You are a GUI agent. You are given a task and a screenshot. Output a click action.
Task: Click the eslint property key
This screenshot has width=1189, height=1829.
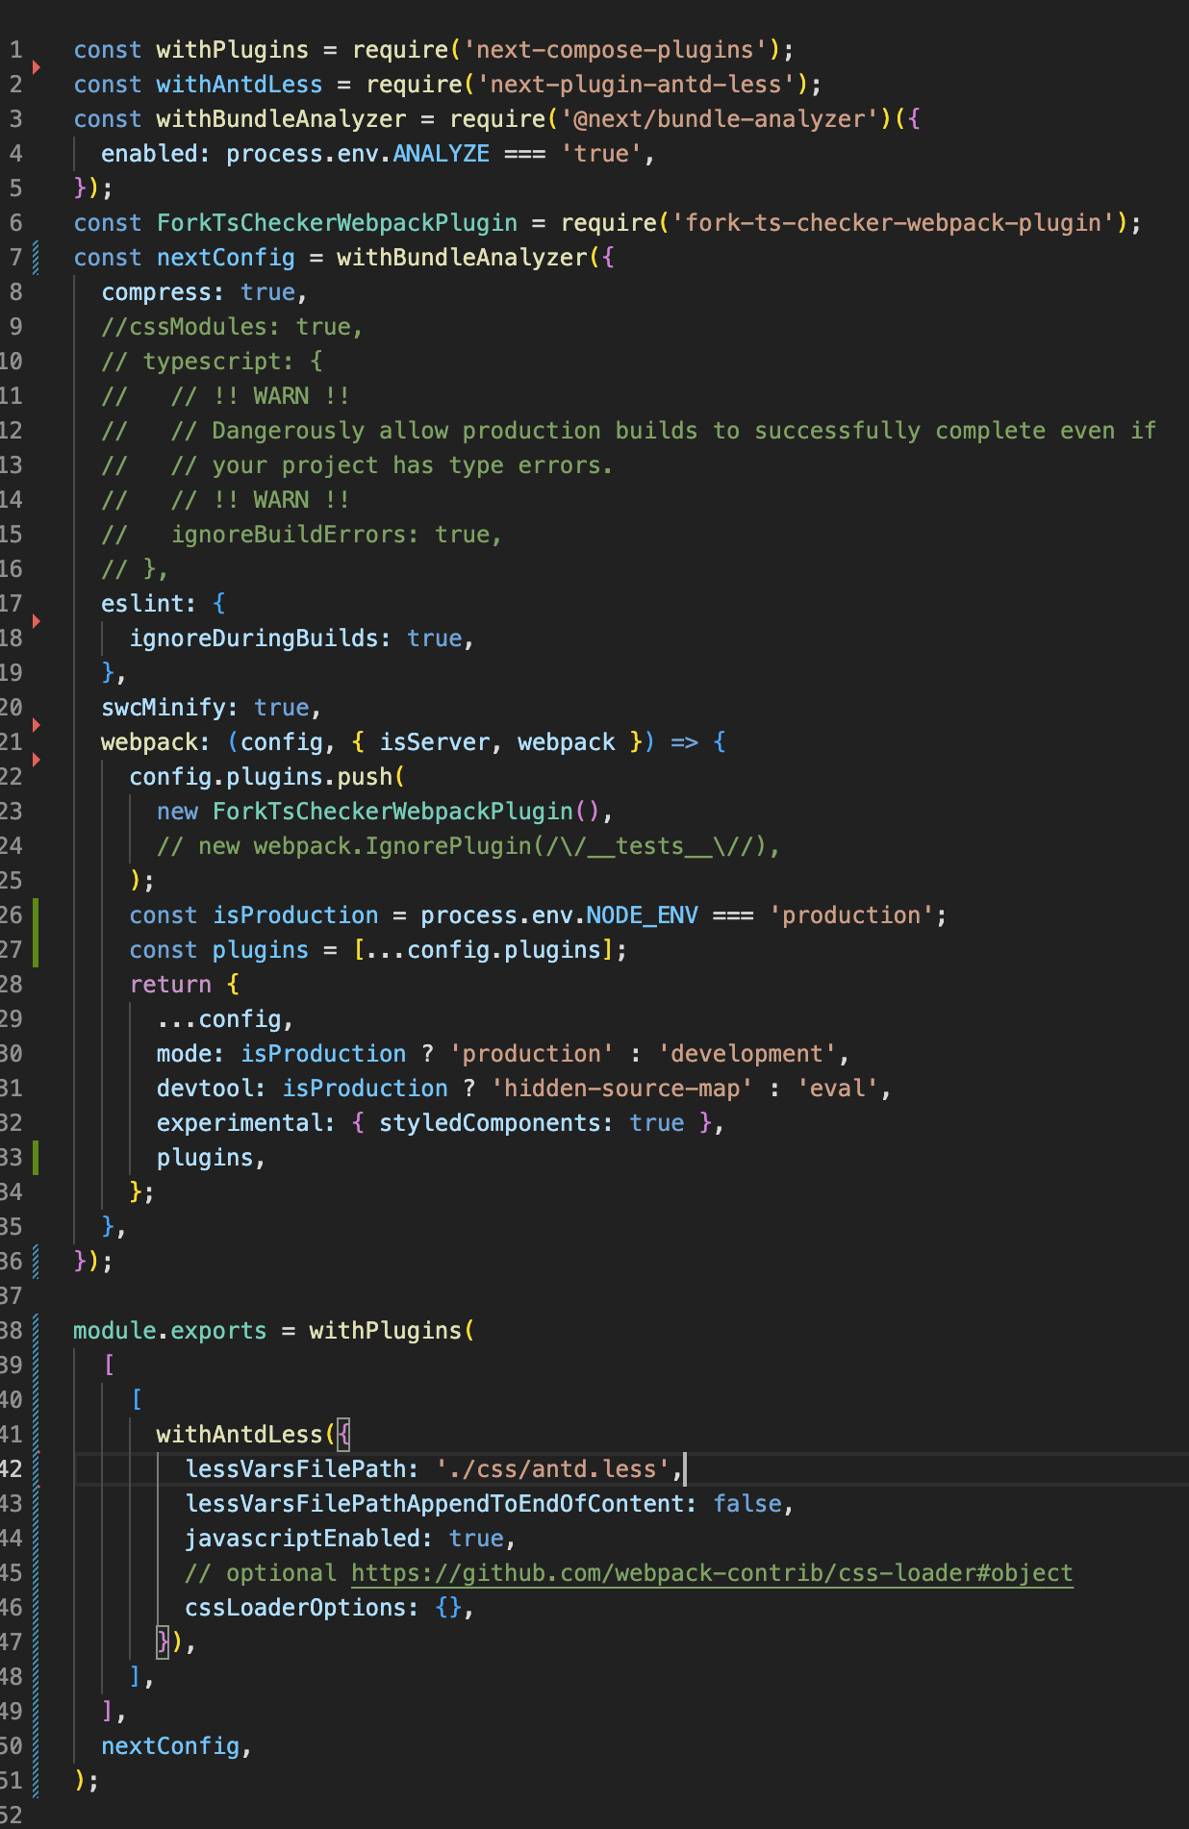tap(142, 604)
